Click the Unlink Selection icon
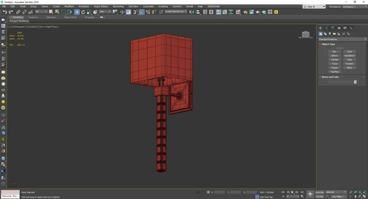The image size is (368, 199). [24, 12]
